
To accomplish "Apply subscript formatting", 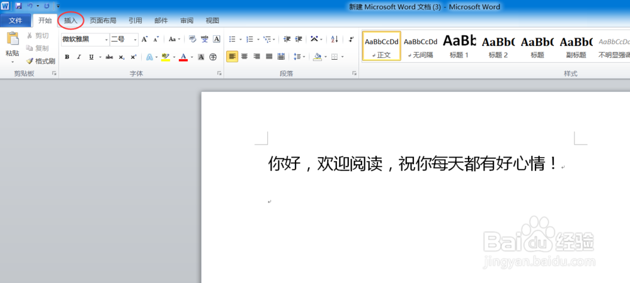I will tap(122, 57).
